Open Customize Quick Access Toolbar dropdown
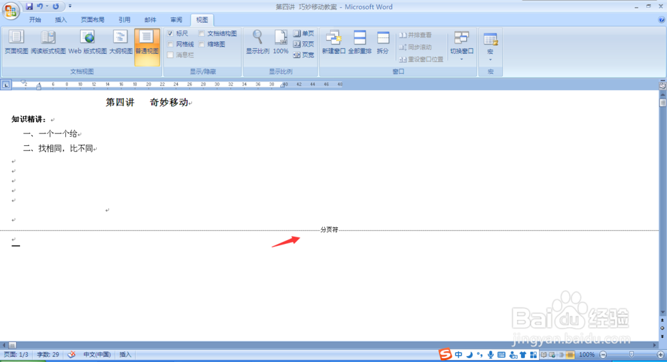This screenshot has width=667, height=362. [70, 7]
